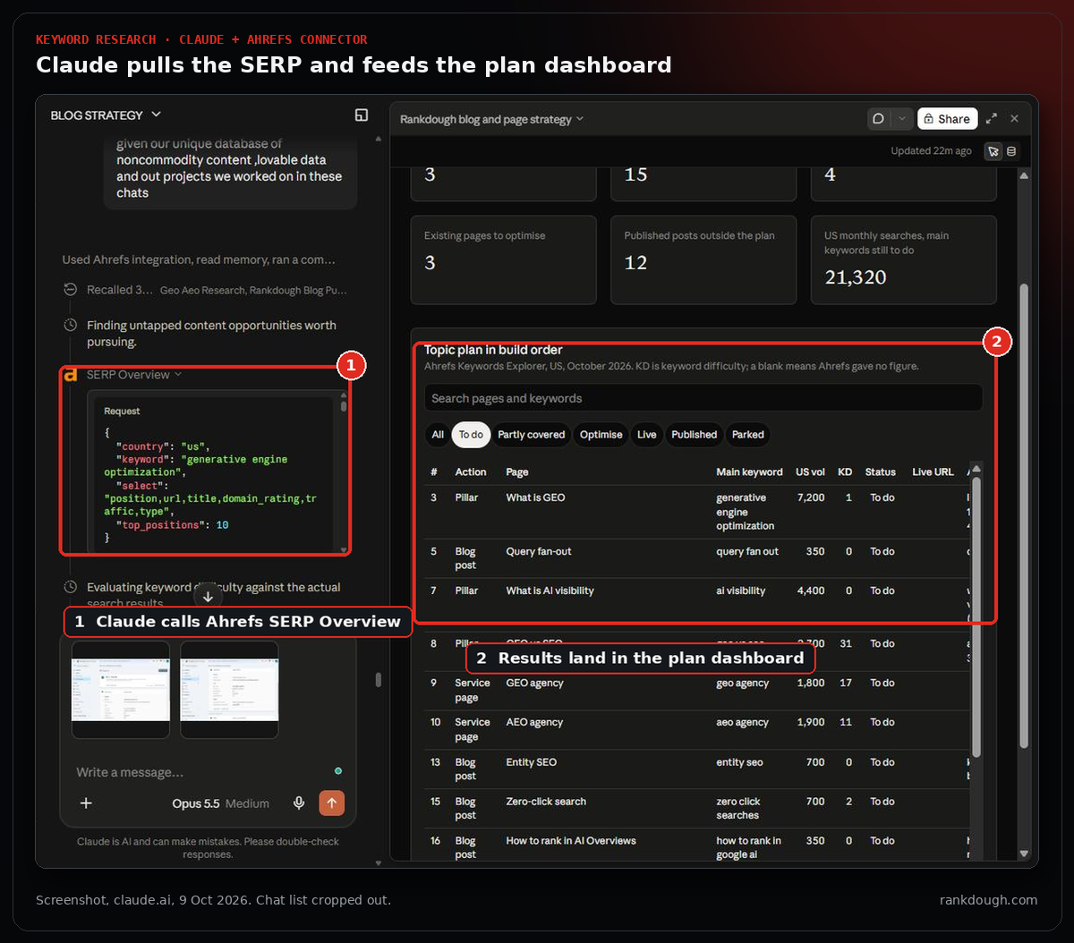Click the Search pages and keywords field

click(703, 398)
